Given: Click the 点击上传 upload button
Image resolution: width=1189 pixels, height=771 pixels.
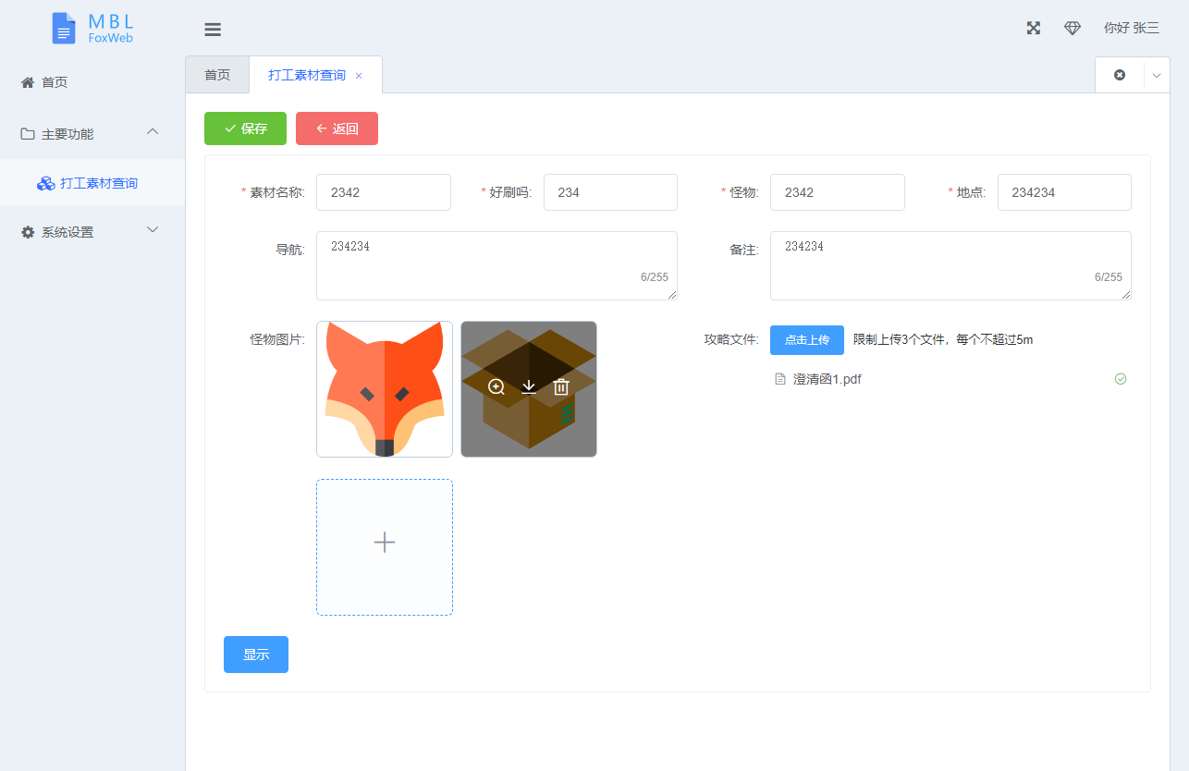Looking at the screenshot, I should (x=806, y=340).
